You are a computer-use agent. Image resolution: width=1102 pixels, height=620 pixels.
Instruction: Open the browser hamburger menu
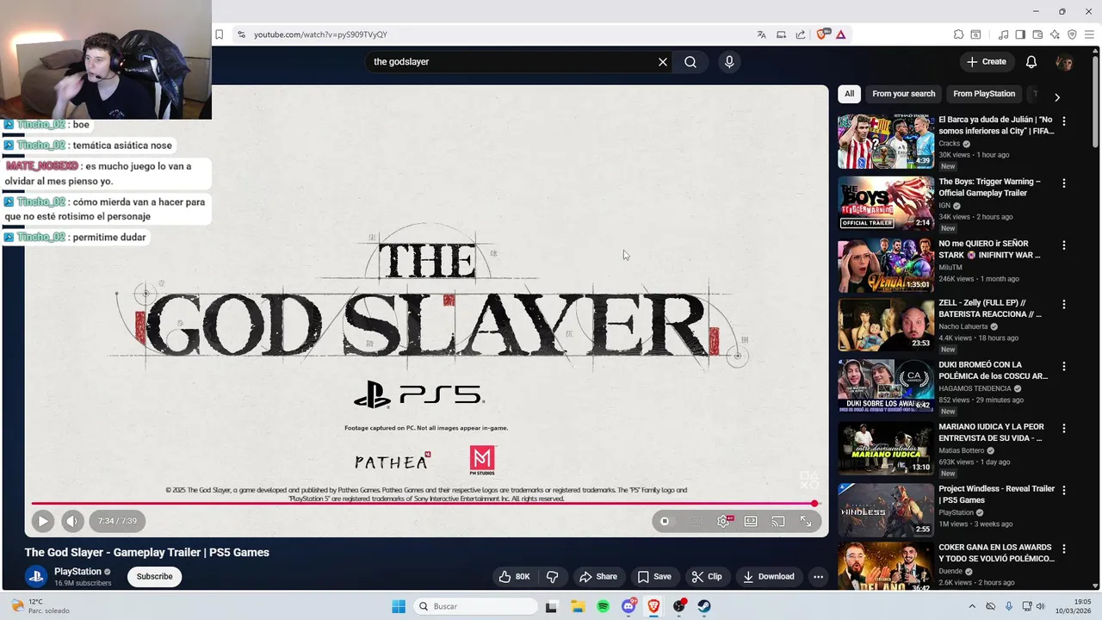[1089, 34]
